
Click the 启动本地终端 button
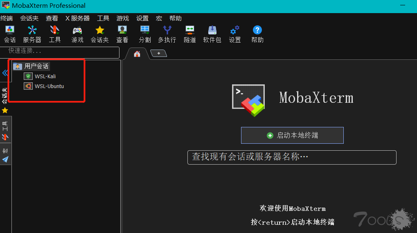(x=292, y=136)
